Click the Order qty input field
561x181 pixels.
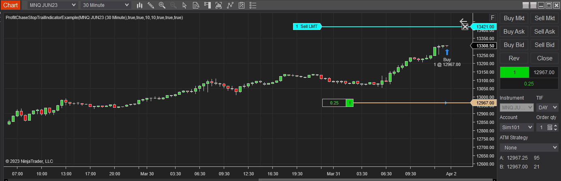[541, 127]
